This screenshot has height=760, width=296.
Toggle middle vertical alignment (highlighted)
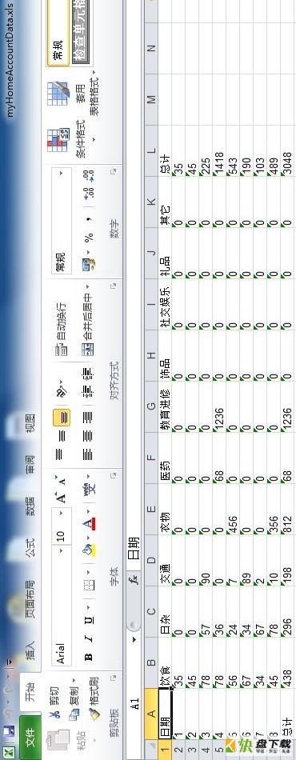62,435
